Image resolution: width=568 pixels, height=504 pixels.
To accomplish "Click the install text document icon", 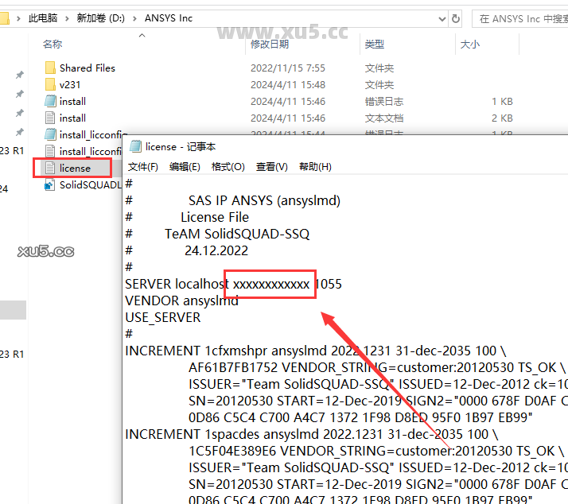I will (49, 118).
